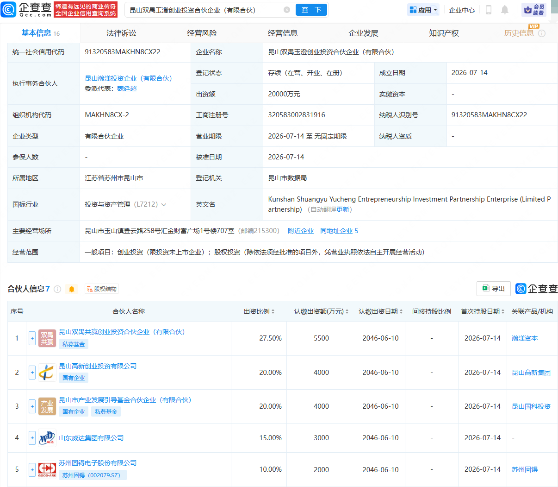Open the 股权结构 chart button
558x487 pixels.
tap(102, 289)
